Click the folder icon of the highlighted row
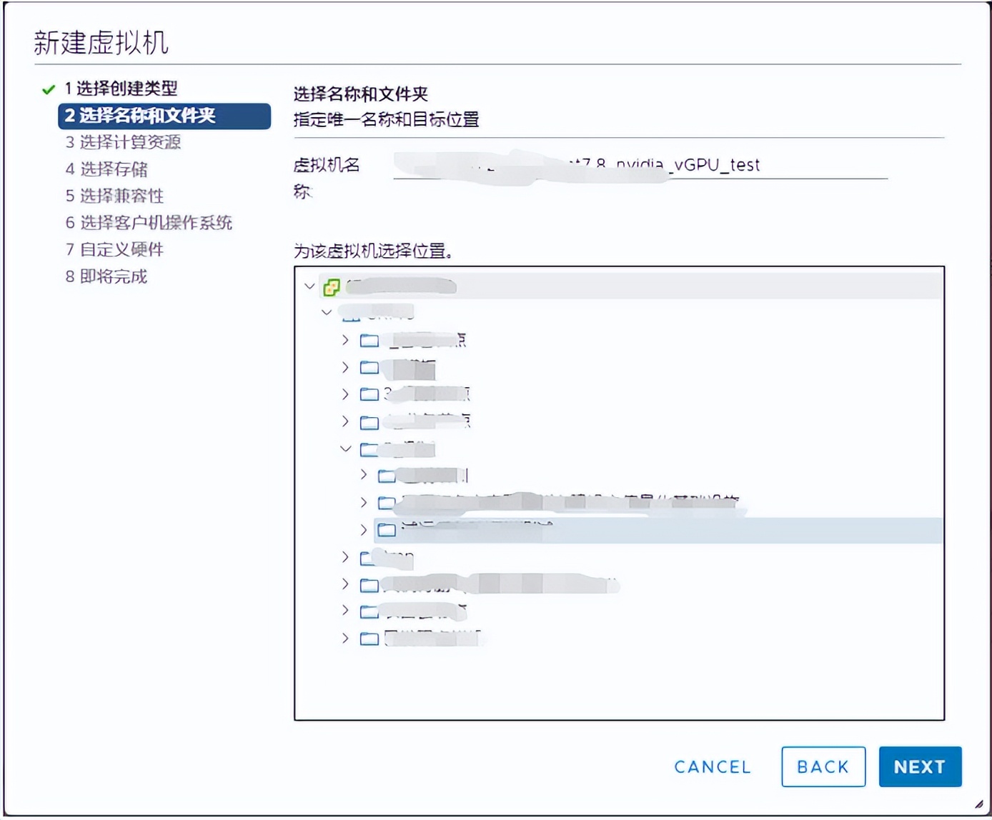992x820 pixels. tap(387, 530)
